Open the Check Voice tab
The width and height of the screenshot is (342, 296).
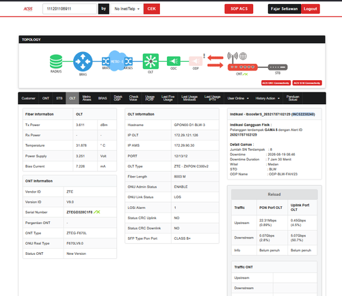pos(133,98)
